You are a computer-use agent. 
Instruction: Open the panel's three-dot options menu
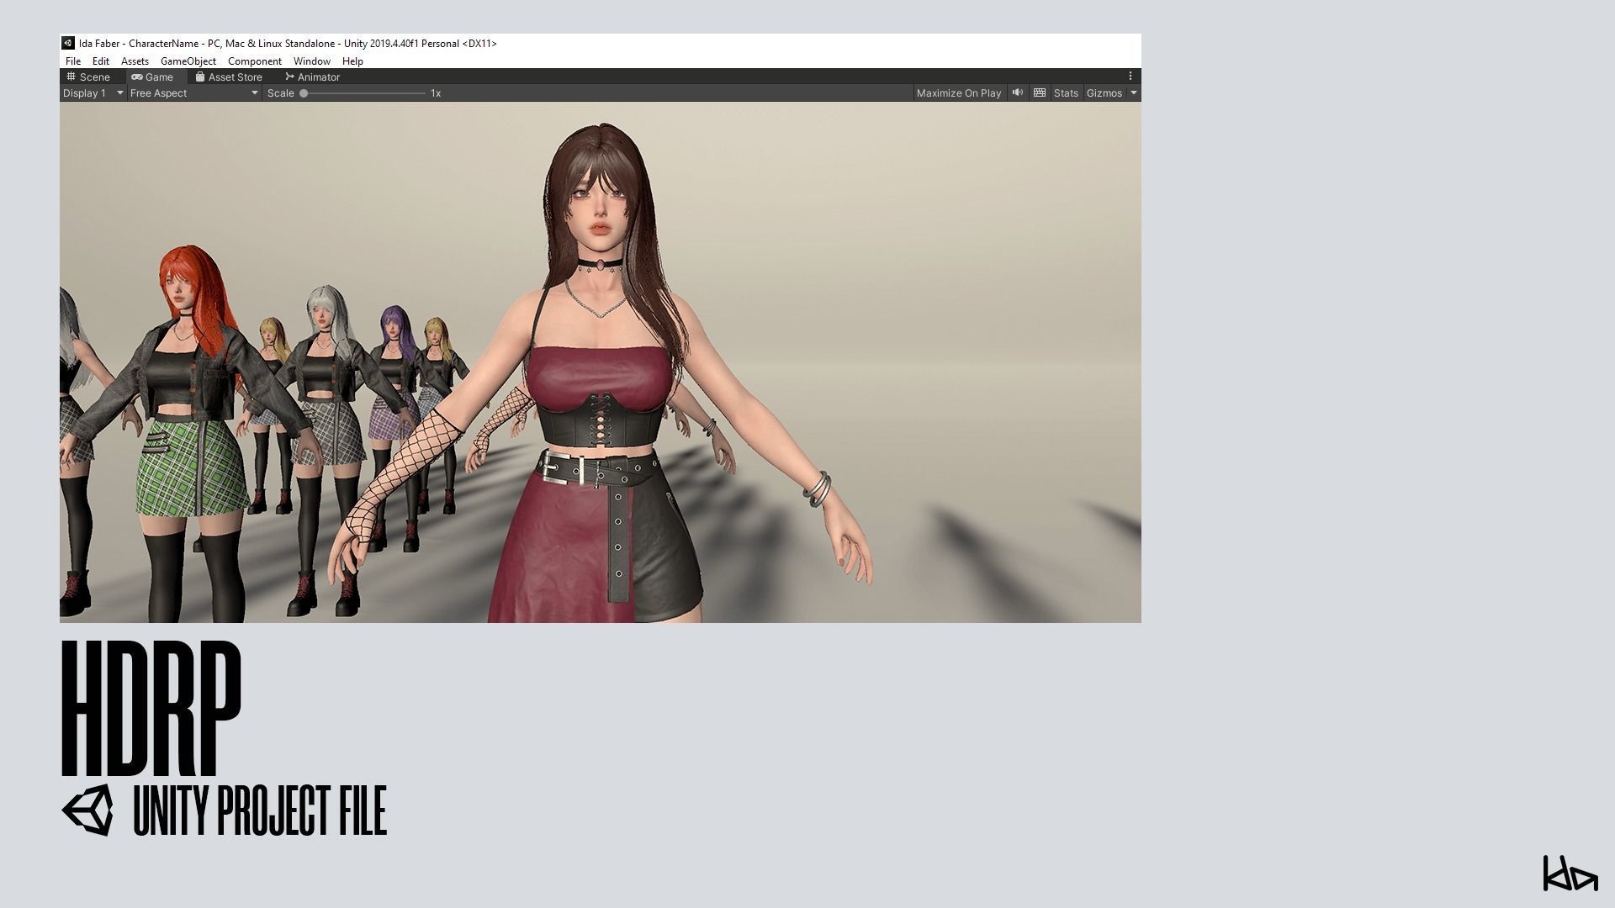click(x=1130, y=76)
